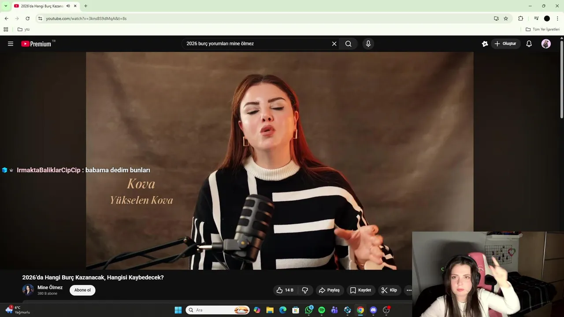The width and height of the screenshot is (564, 317).
Task: Open Tüm Yer İşaretleri bookmarks folder
Action: click(542, 29)
